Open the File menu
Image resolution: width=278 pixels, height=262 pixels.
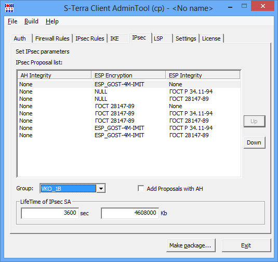click(x=12, y=21)
